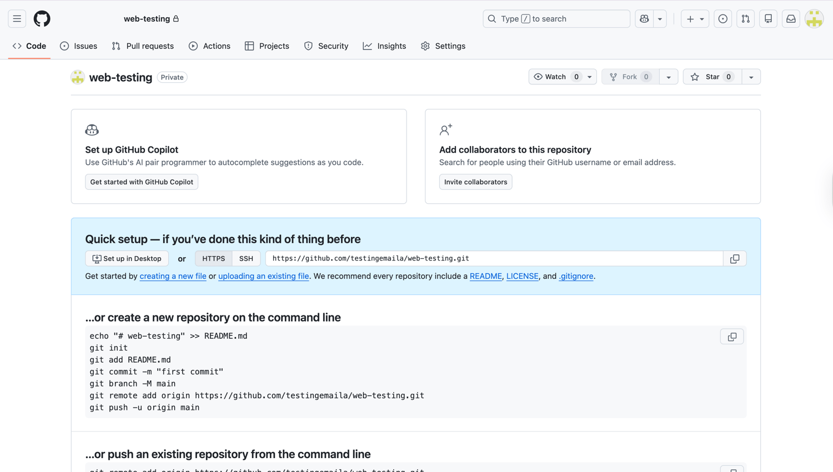Open the LICENSE link
Screen dimensions: 833x472
(523, 276)
